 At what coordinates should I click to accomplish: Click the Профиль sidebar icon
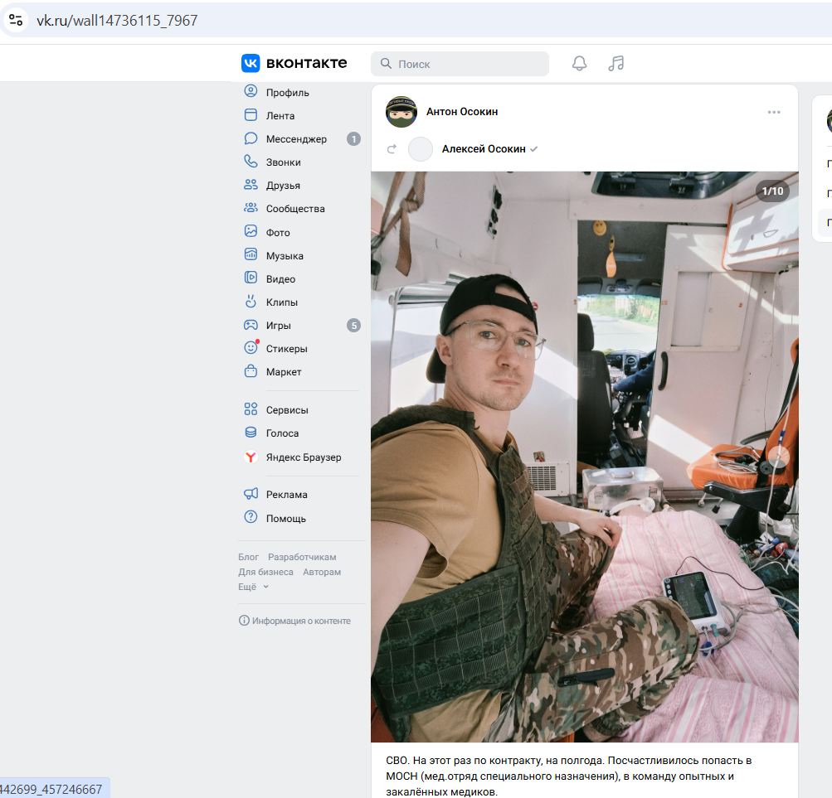(x=251, y=91)
